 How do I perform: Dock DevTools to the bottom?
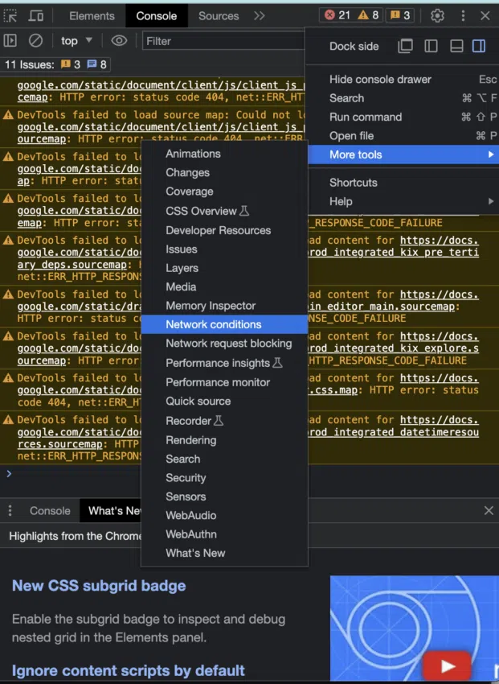[x=456, y=46]
